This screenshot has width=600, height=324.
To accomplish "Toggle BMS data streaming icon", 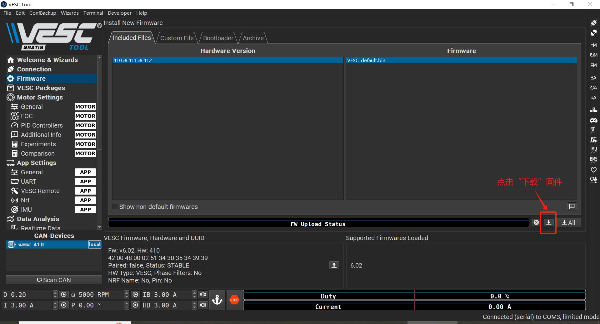I will coord(593,160).
